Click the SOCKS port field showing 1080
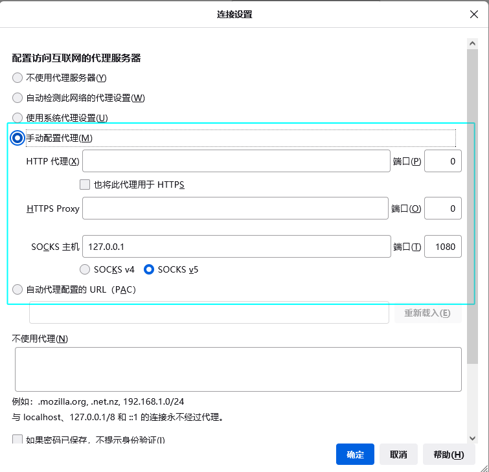The width and height of the screenshot is (489, 472). click(x=442, y=247)
